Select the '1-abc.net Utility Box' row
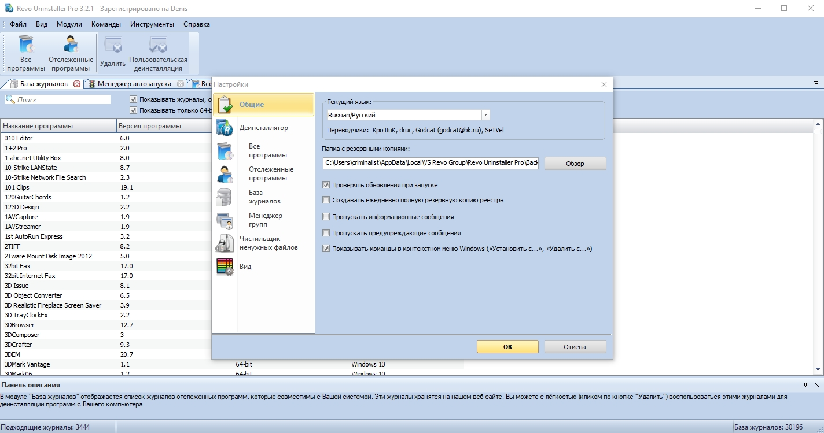The image size is (824, 433). [106, 158]
